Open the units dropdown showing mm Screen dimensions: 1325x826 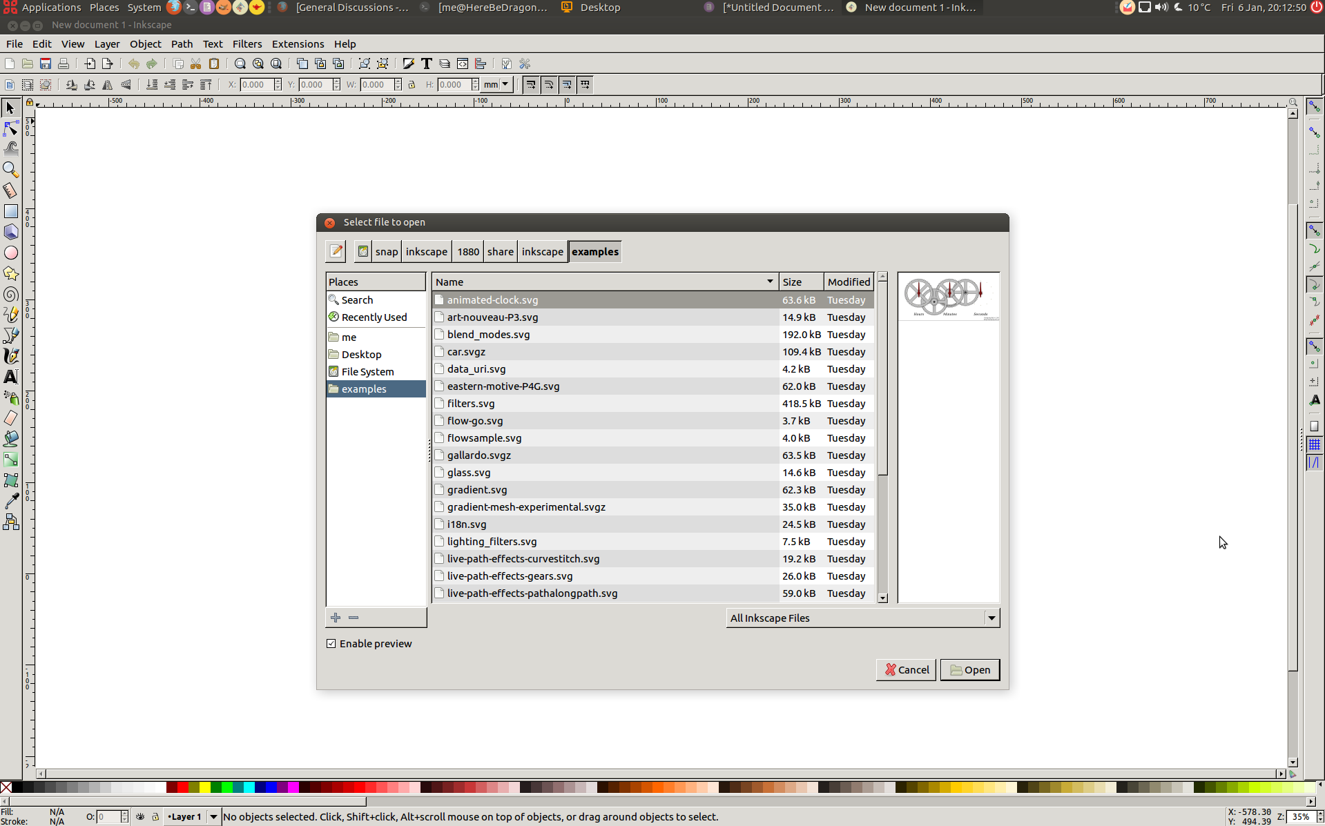[496, 84]
